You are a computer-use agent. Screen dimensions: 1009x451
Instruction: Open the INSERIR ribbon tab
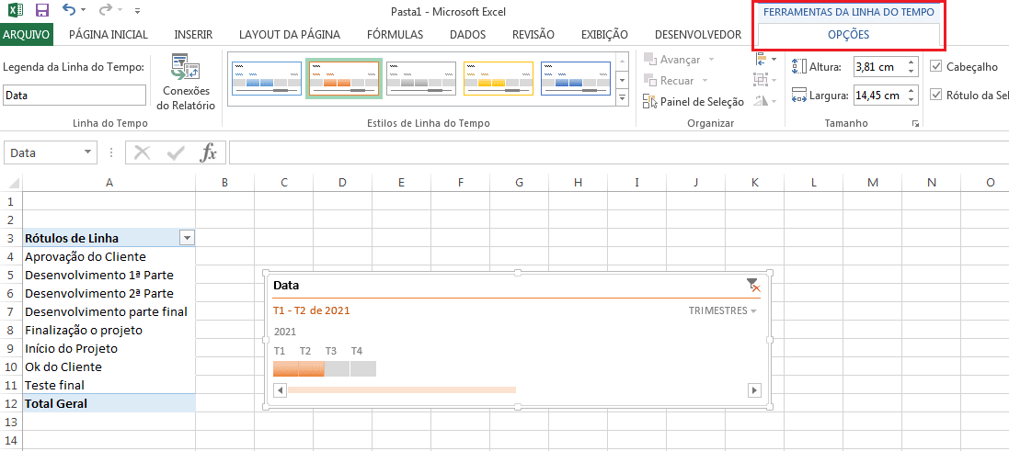(x=193, y=35)
